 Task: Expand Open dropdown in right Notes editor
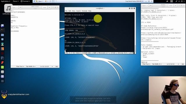[145, 5]
